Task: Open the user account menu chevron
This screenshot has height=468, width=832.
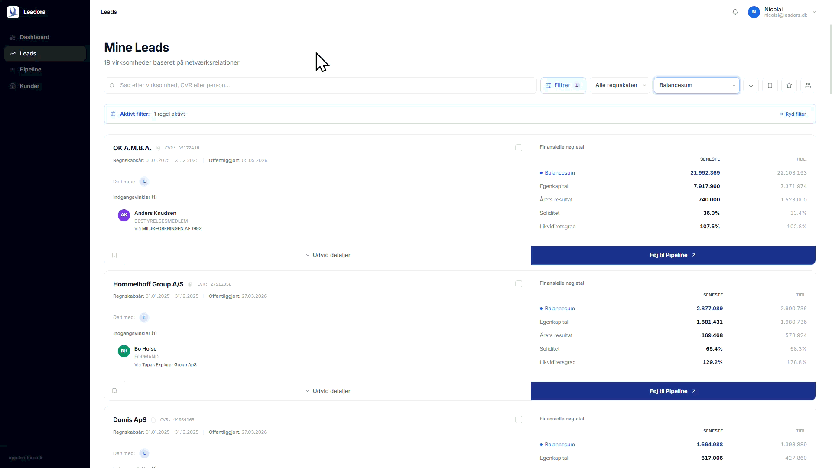Action: [814, 12]
